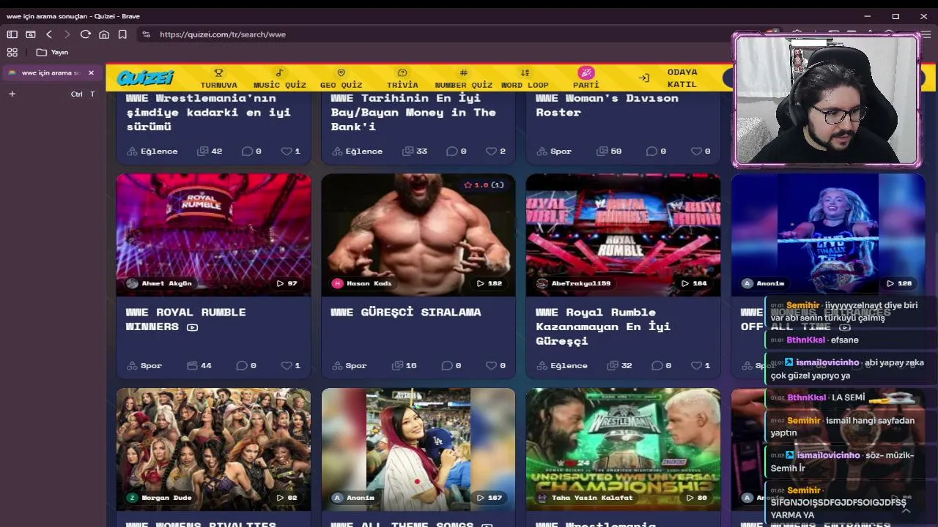Open a new tab with plus button

(12, 94)
